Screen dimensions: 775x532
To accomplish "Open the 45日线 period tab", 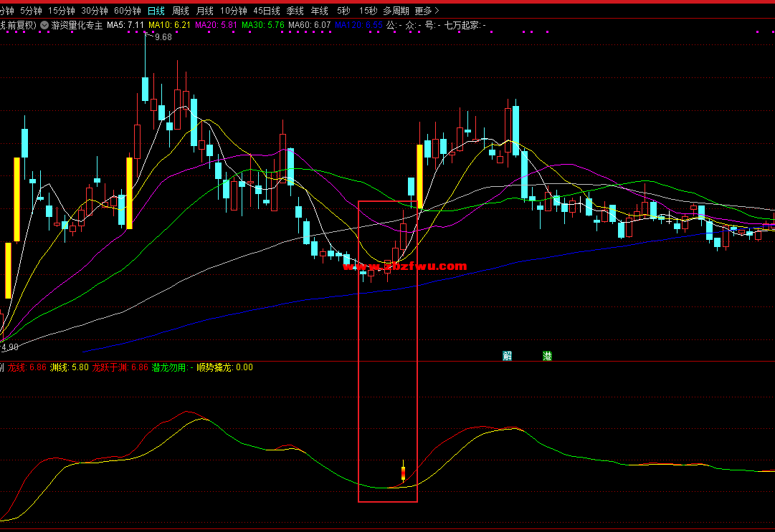I will [267, 11].
